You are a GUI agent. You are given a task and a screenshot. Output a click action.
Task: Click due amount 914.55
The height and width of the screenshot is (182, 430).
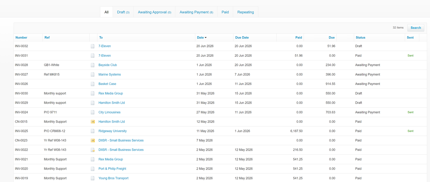(330, 84)
